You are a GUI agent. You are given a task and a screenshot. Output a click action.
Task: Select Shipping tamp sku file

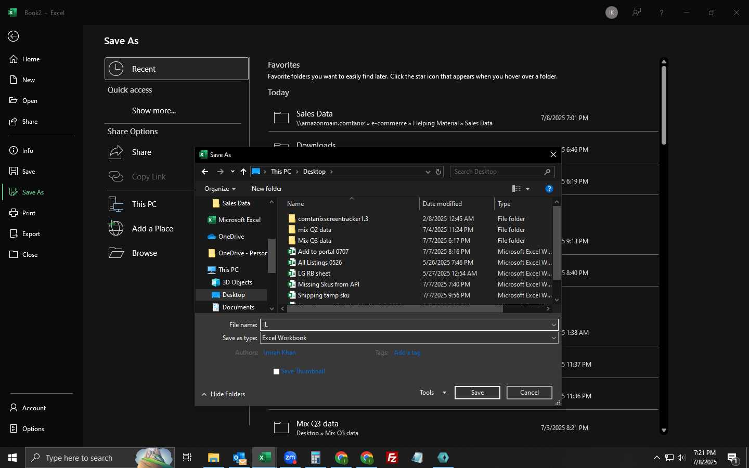coord(324,295)
